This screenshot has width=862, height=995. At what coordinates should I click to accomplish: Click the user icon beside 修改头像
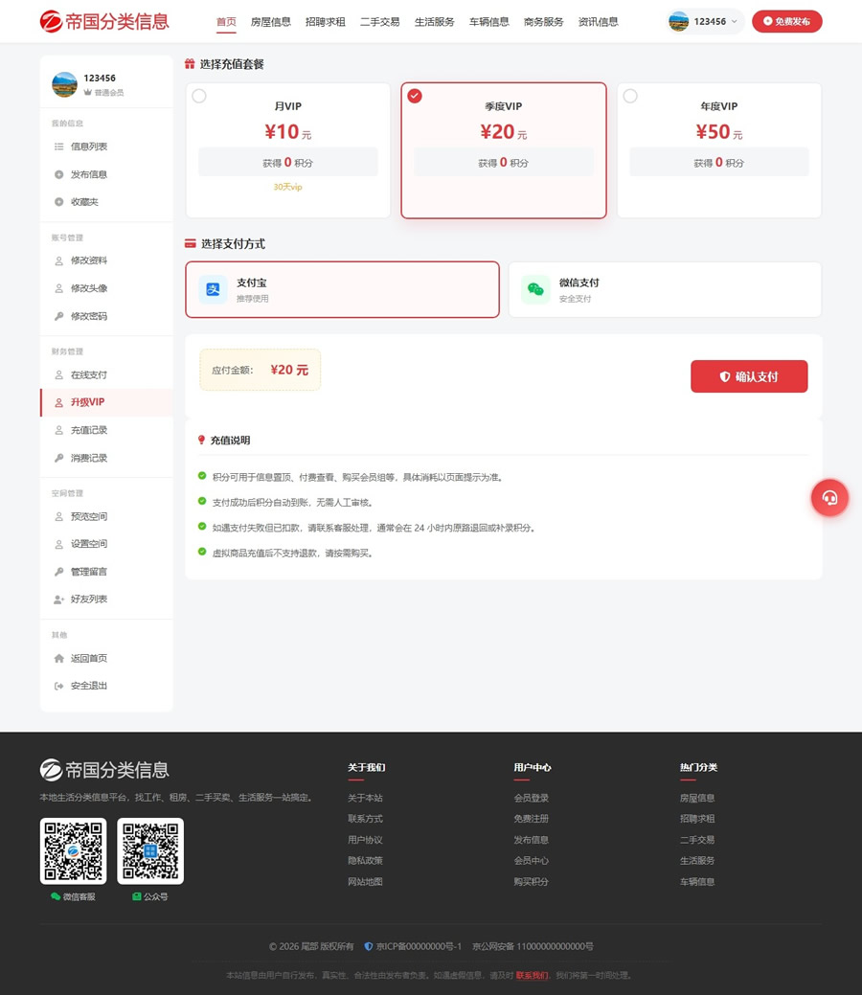pyautogui.click(x=59, y=288)
